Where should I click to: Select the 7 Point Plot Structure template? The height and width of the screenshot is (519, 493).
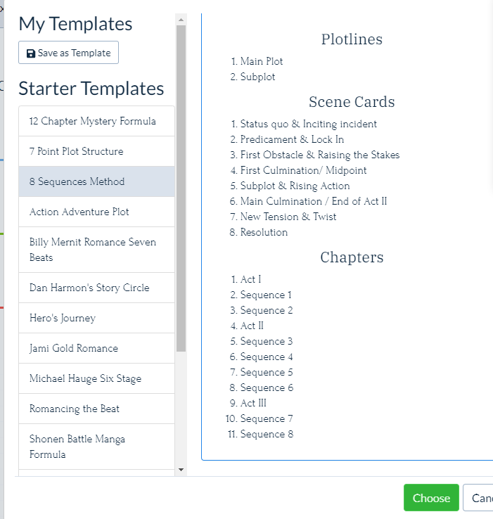(96, 151)
